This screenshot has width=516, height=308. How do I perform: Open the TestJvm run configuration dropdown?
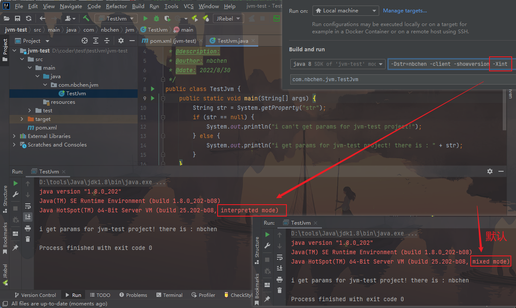coord(116,18)
